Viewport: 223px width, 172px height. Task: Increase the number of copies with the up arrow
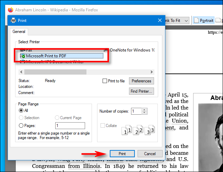144,110
